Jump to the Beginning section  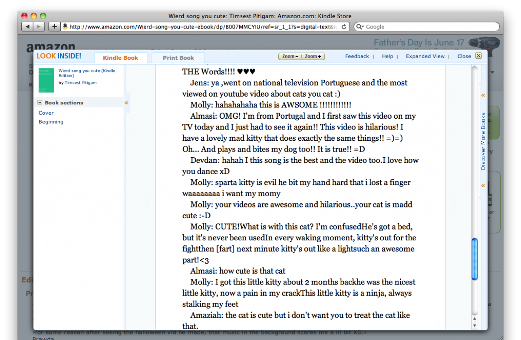pos(51,122)
